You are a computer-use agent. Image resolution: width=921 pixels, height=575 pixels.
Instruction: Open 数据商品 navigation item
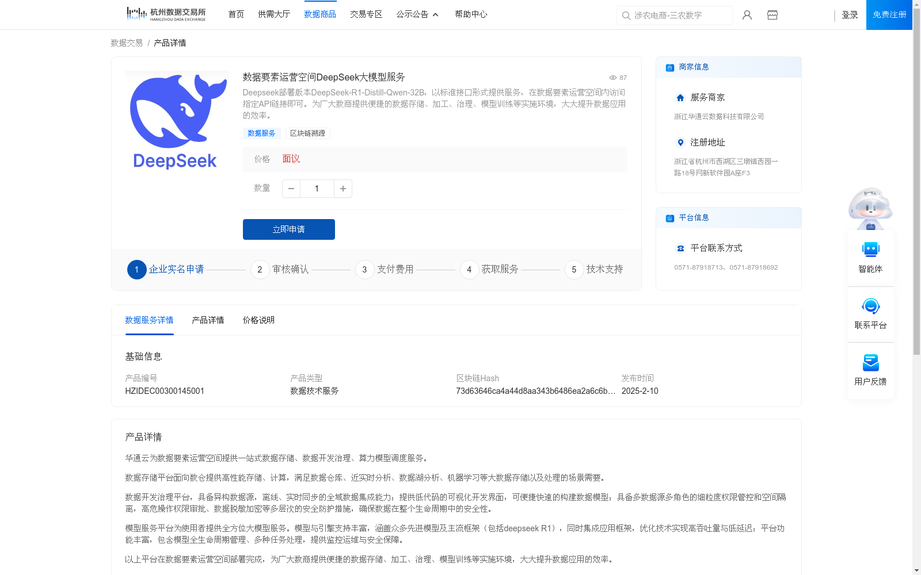tap(320, 14)
